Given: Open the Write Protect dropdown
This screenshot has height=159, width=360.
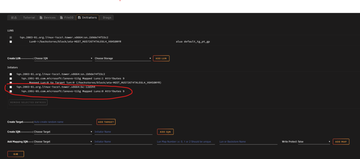Looking at the screenshot, I should click(x=314, y=142).
